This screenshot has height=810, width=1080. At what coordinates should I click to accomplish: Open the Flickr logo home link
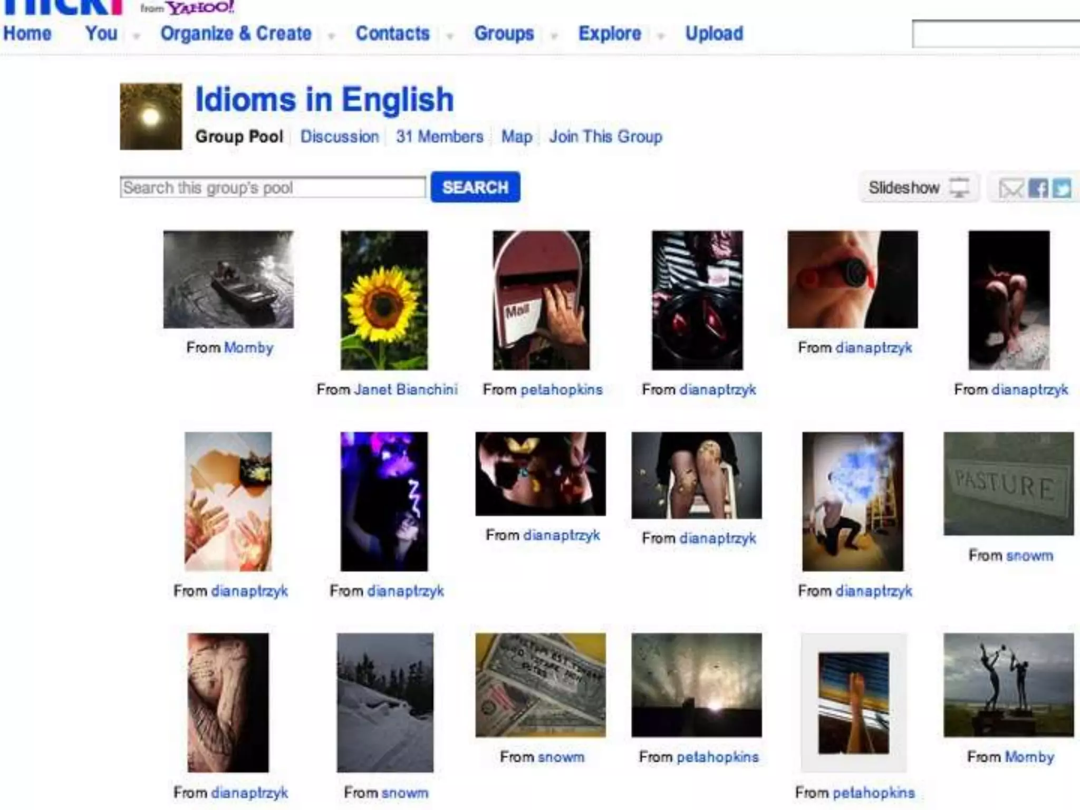(62, 6)
